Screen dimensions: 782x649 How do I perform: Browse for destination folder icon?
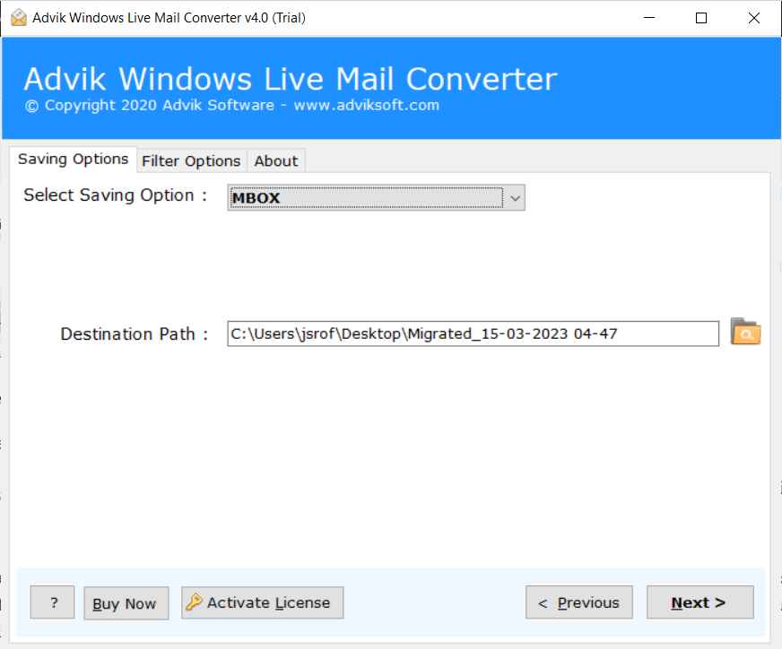pos(745,332)
